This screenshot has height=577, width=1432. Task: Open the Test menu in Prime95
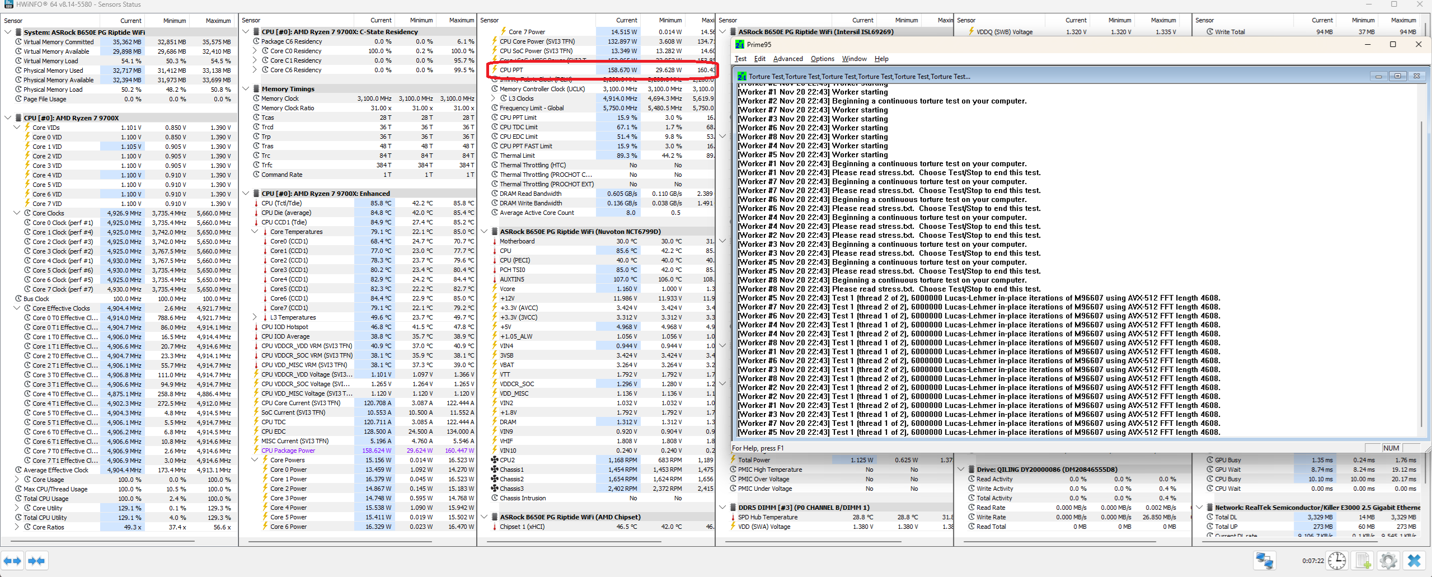740,59
